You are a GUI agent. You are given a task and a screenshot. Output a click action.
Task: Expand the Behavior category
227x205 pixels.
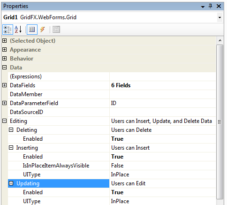[5, 59]
